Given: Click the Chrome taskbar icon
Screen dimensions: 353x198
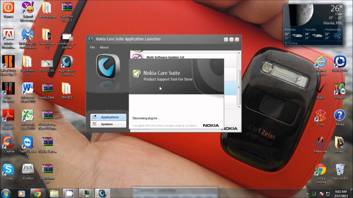Looking at the screenshot, I should click(37, 193).
